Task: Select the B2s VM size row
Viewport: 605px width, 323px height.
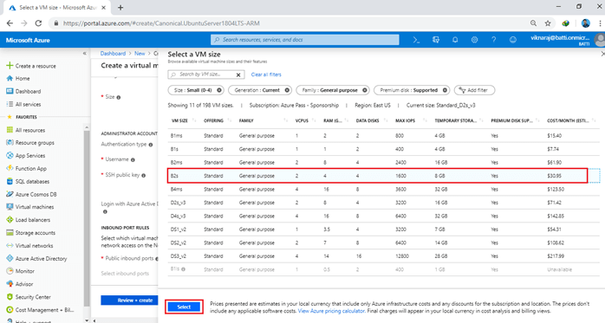Action: click(x=383, y=176)
